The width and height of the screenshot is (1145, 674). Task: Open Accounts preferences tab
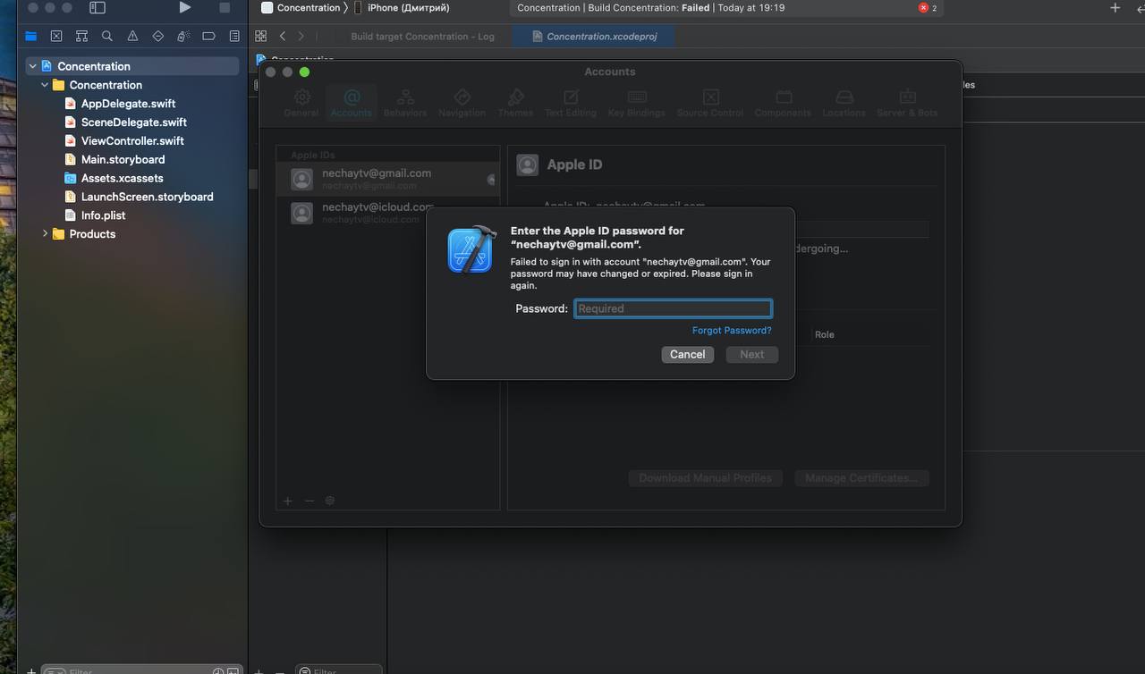[351, 103]
